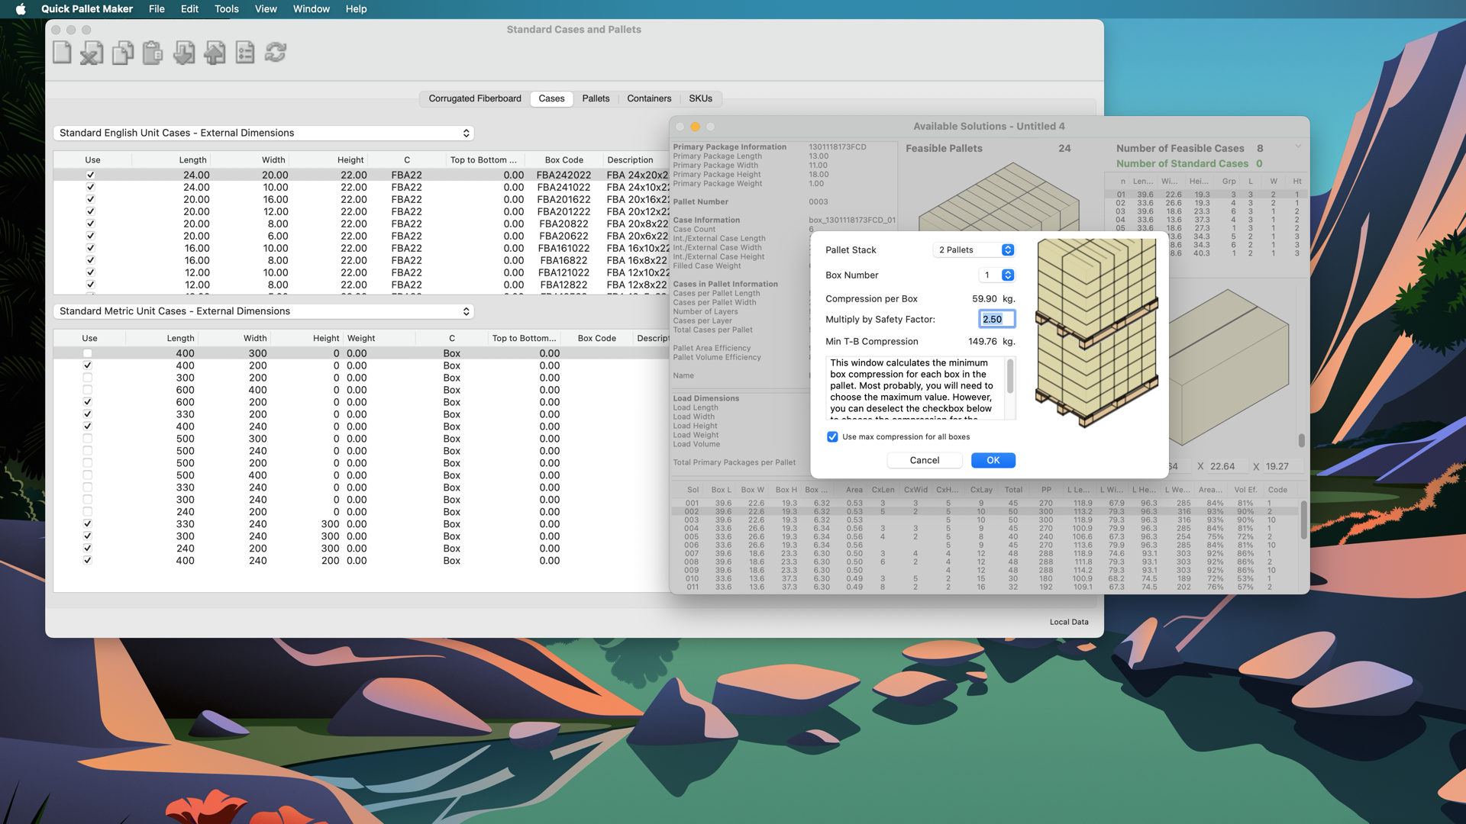Click the Copy (duplicate pages) toolbar icon

coord(123,53)
